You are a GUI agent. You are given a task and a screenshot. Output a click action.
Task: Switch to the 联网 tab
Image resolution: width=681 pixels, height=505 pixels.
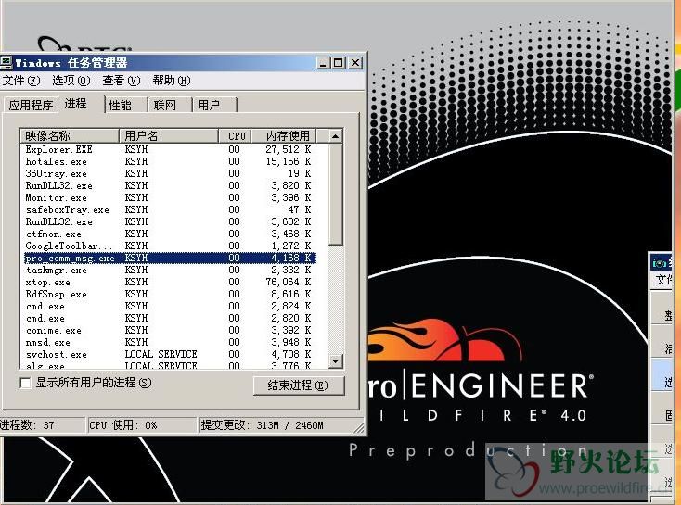[x=171, y=105]
